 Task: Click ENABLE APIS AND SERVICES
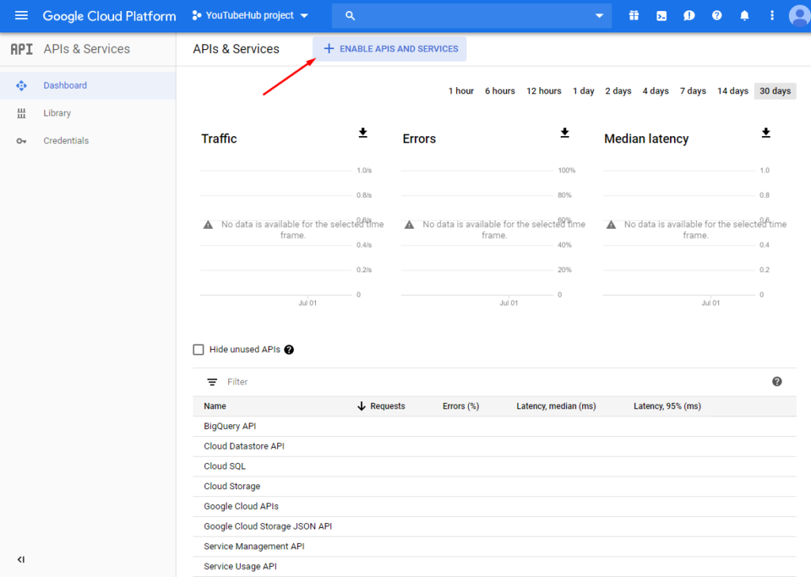coord(390,48)
